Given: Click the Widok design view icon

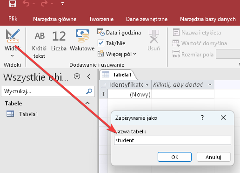Looking at the screenshot, I should click(13, 36).
